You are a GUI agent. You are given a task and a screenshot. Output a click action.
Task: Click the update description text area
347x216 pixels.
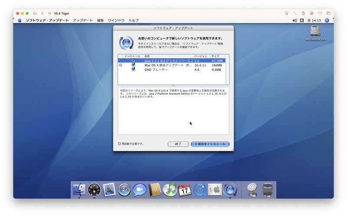tap(173, 111)
